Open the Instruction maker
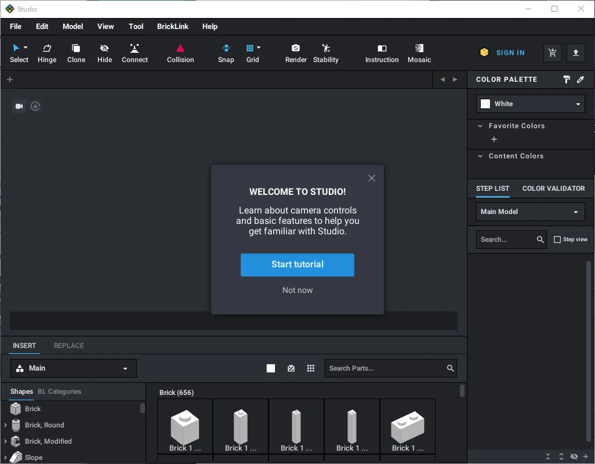 382,53
